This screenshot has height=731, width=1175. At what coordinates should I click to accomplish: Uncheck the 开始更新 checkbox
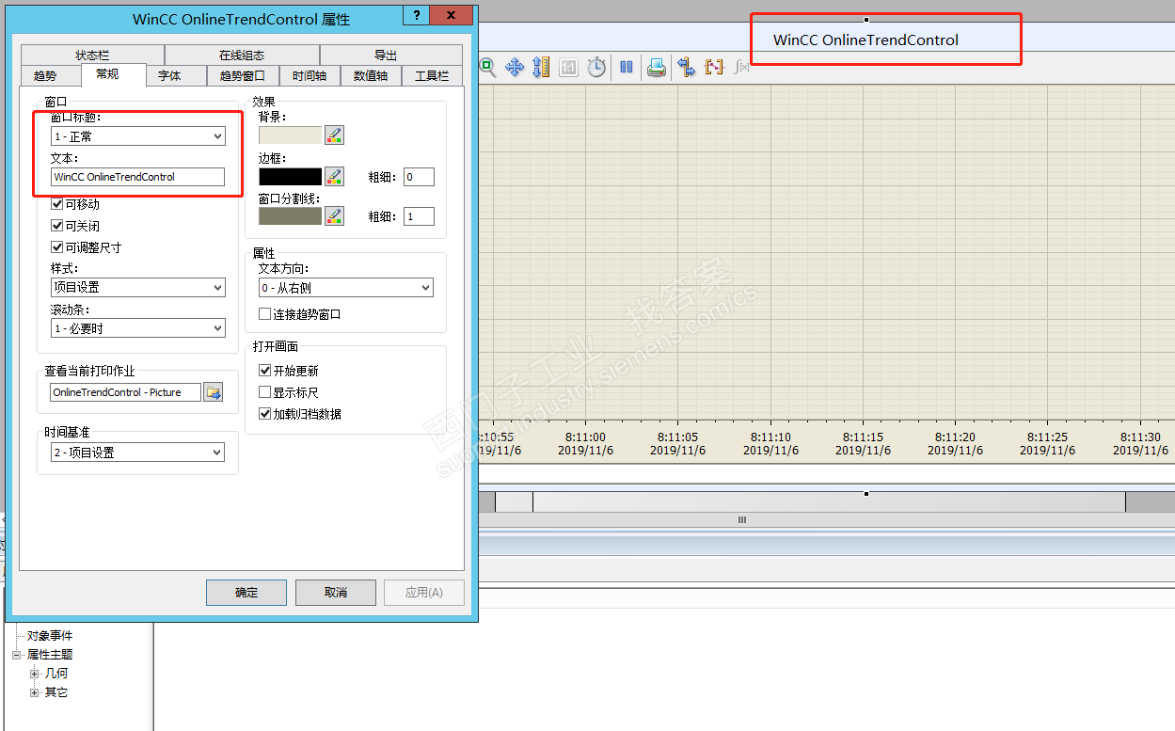click(x=265, y=371)
